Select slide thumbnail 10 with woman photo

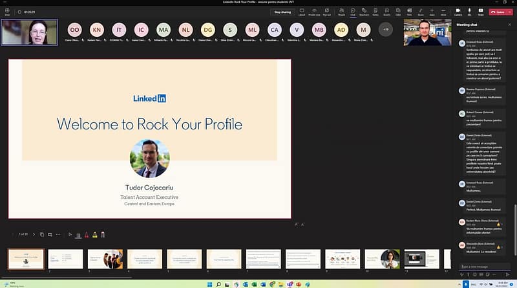[x=382, y=259]
